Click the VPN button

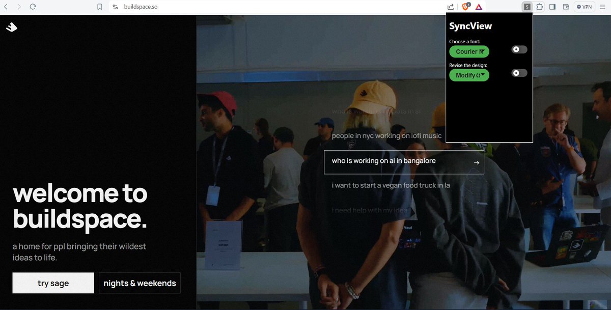coord(585,7)
